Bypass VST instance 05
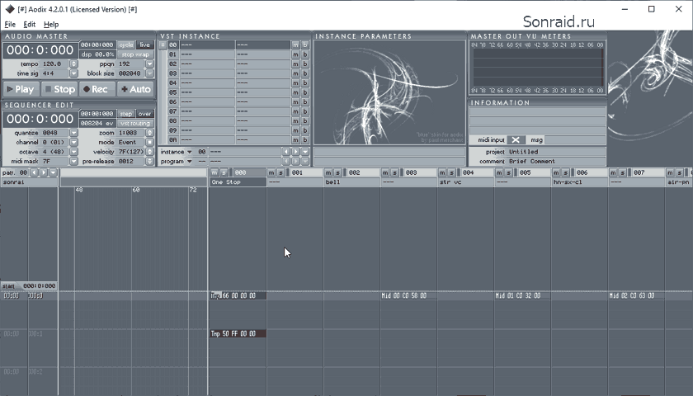This screenshot has width=693, height=396. point(305,92)
